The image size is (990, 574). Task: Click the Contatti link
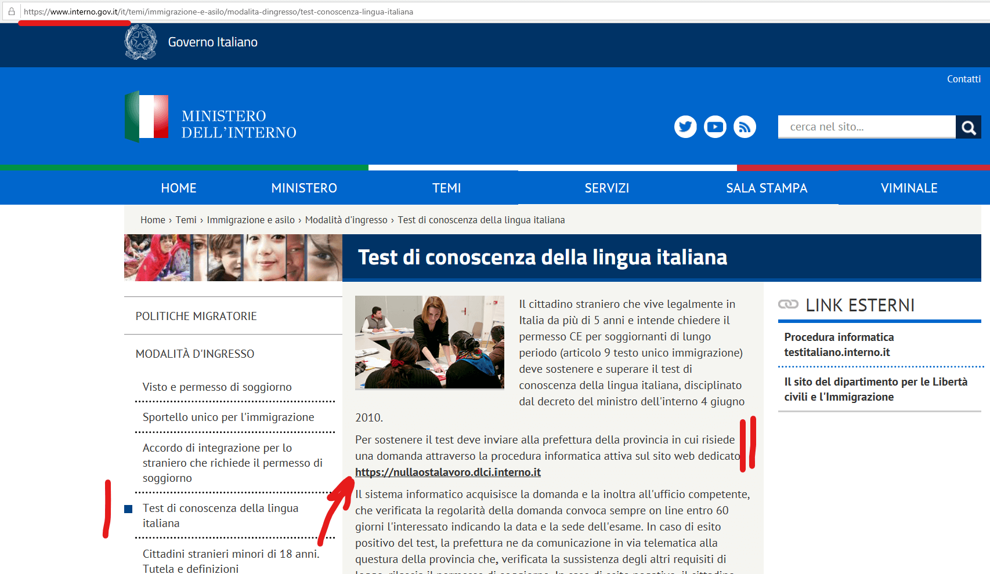pos(963,79)
